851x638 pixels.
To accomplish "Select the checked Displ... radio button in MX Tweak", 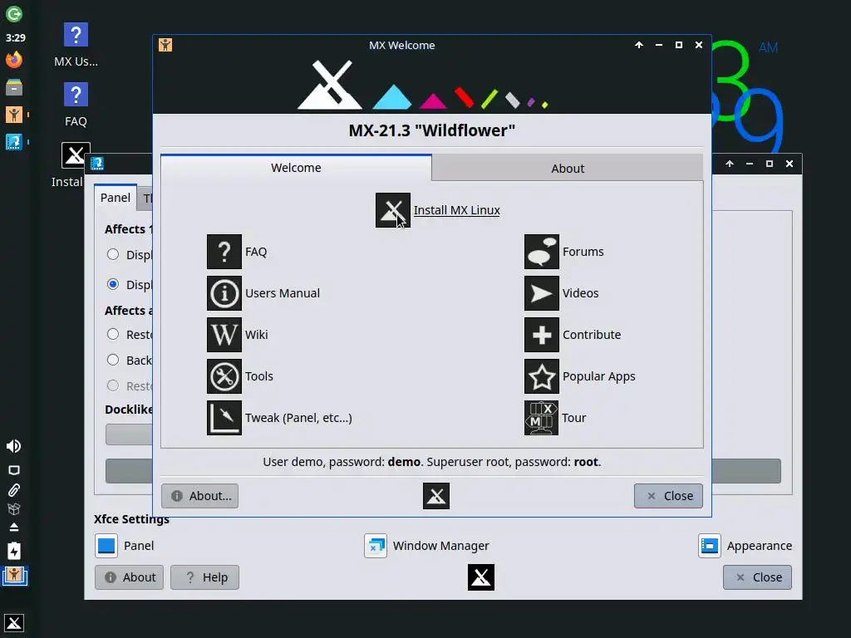I will 113,284.
